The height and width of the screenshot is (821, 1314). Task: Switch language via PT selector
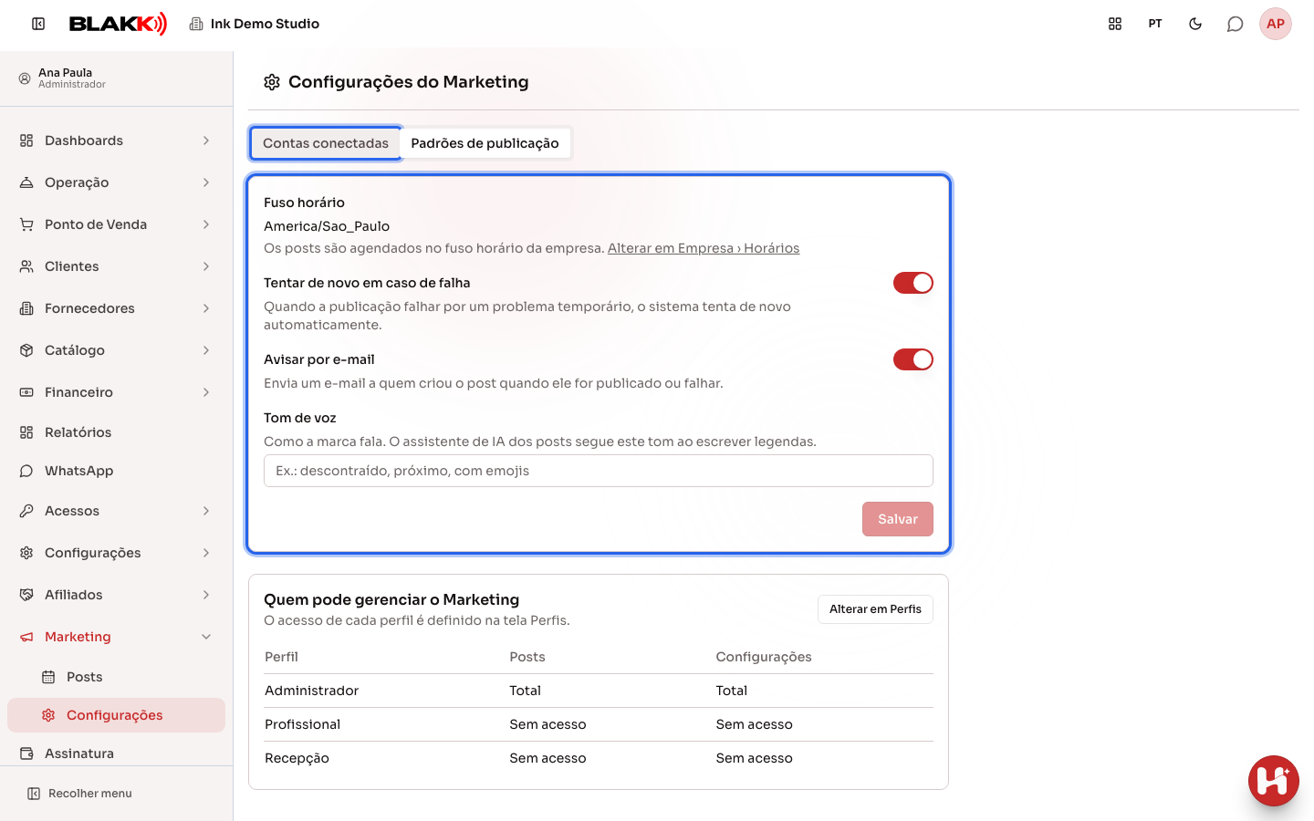(1155, 24)
